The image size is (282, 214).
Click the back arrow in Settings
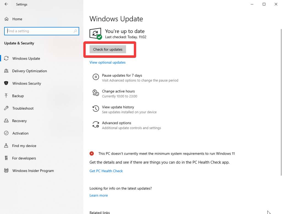(x=6, y=4)
